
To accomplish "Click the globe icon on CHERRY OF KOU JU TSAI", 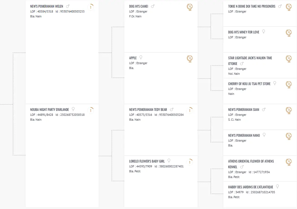I will click(x=289, y=85).
